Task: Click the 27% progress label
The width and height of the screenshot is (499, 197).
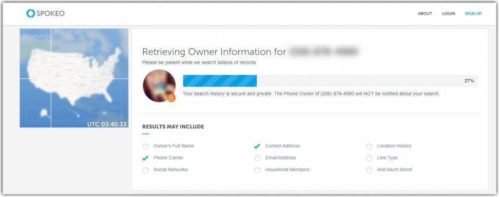Action: tap(469, 81)
